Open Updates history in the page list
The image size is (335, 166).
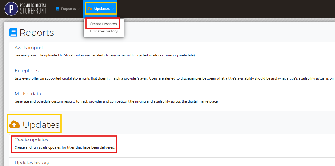32,163
